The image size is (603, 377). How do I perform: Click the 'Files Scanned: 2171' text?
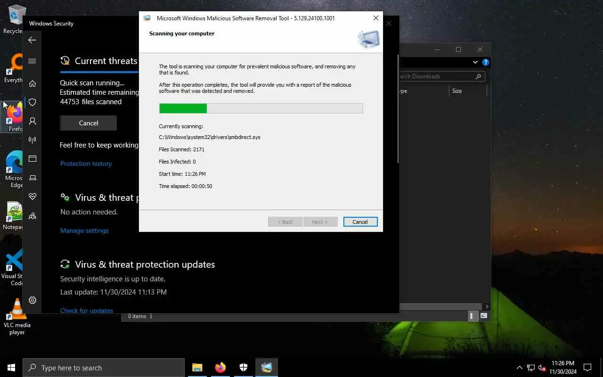182,149
